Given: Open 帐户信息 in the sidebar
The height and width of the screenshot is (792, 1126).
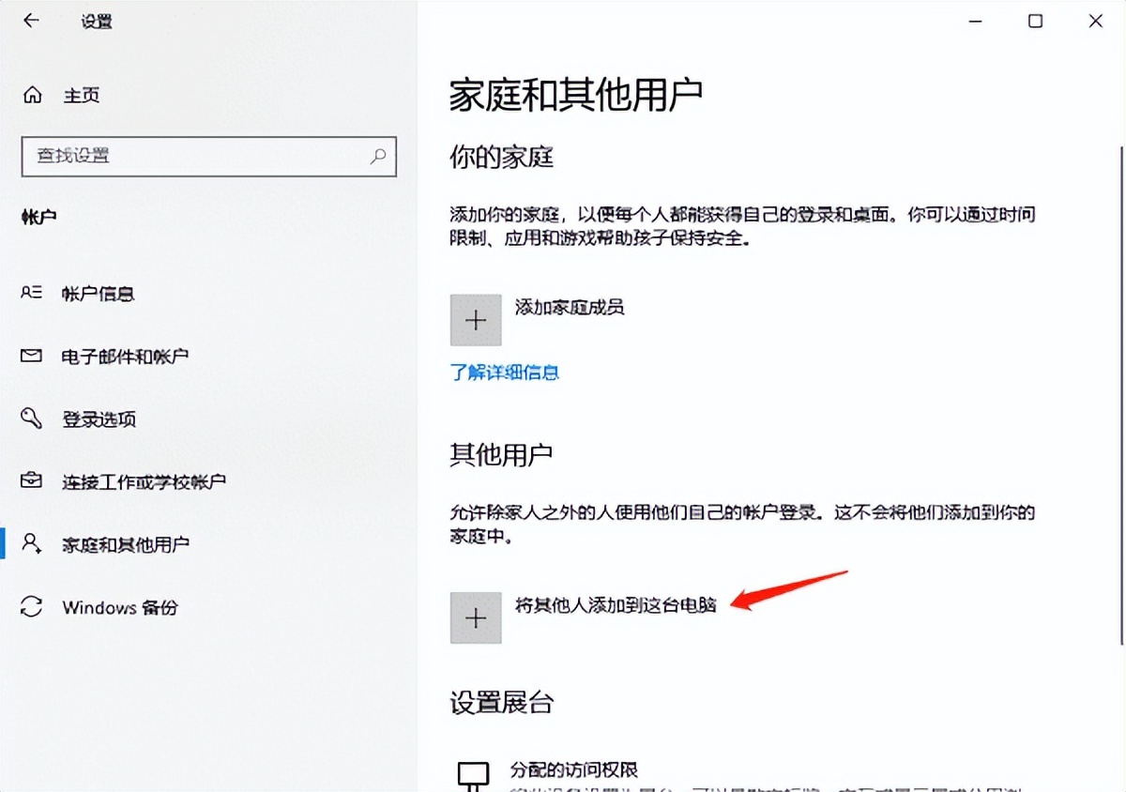Looking at the screenshot, I should (99, 294).
